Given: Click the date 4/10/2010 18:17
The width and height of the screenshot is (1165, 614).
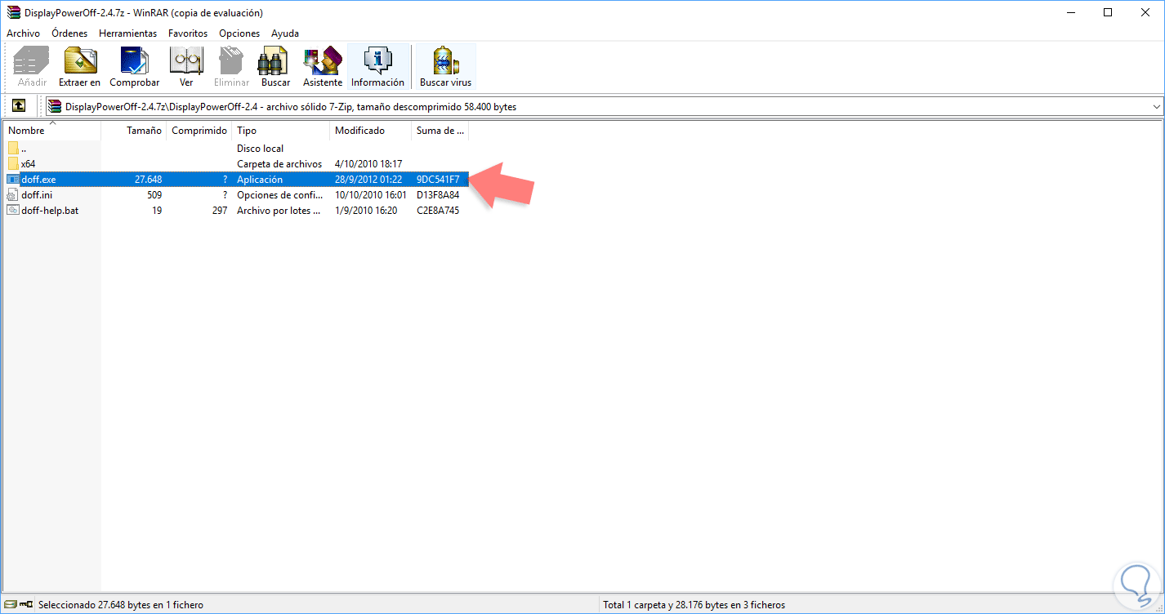Looking at the screenshot, I should point(368,163).
